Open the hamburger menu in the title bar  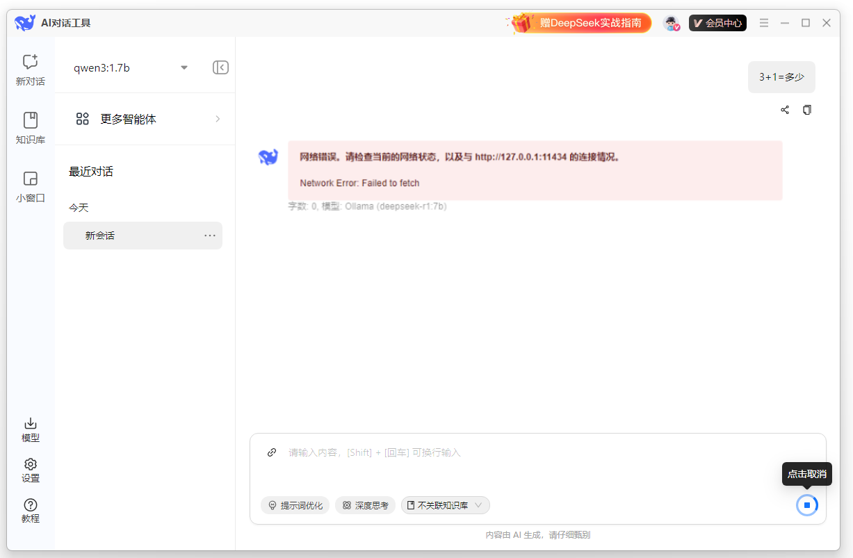[x=763, y=22]
